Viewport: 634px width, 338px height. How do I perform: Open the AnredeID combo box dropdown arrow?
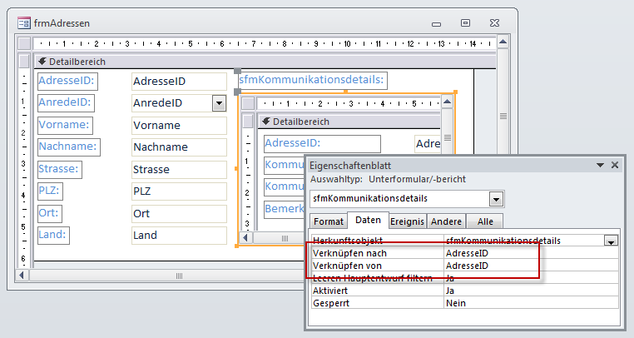(x=219, y=103)
